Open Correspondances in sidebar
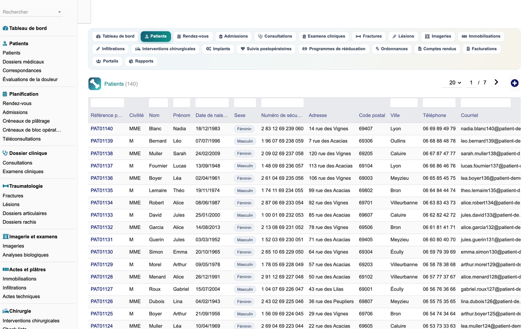Image resolution: width=532 pixels, height=329 pixels. point(22,70)
